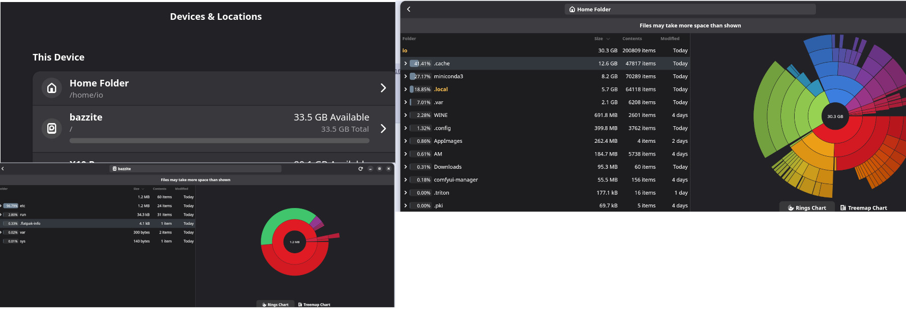Sort by Modified column in bazzite window
Screen dimensions: 906x329
(182, 189)
